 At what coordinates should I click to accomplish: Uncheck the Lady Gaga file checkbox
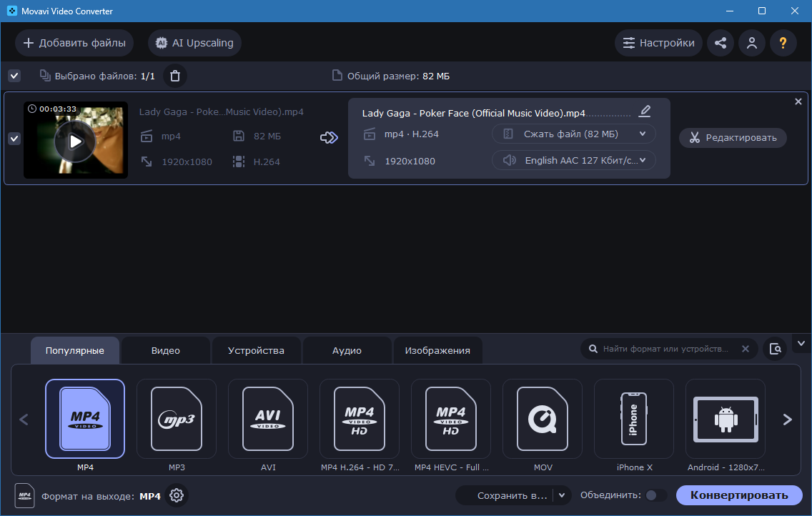coord(14,139)
